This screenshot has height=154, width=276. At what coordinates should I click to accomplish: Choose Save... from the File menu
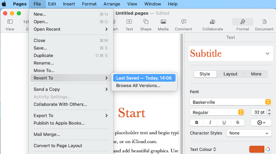[x=71, y=48]
